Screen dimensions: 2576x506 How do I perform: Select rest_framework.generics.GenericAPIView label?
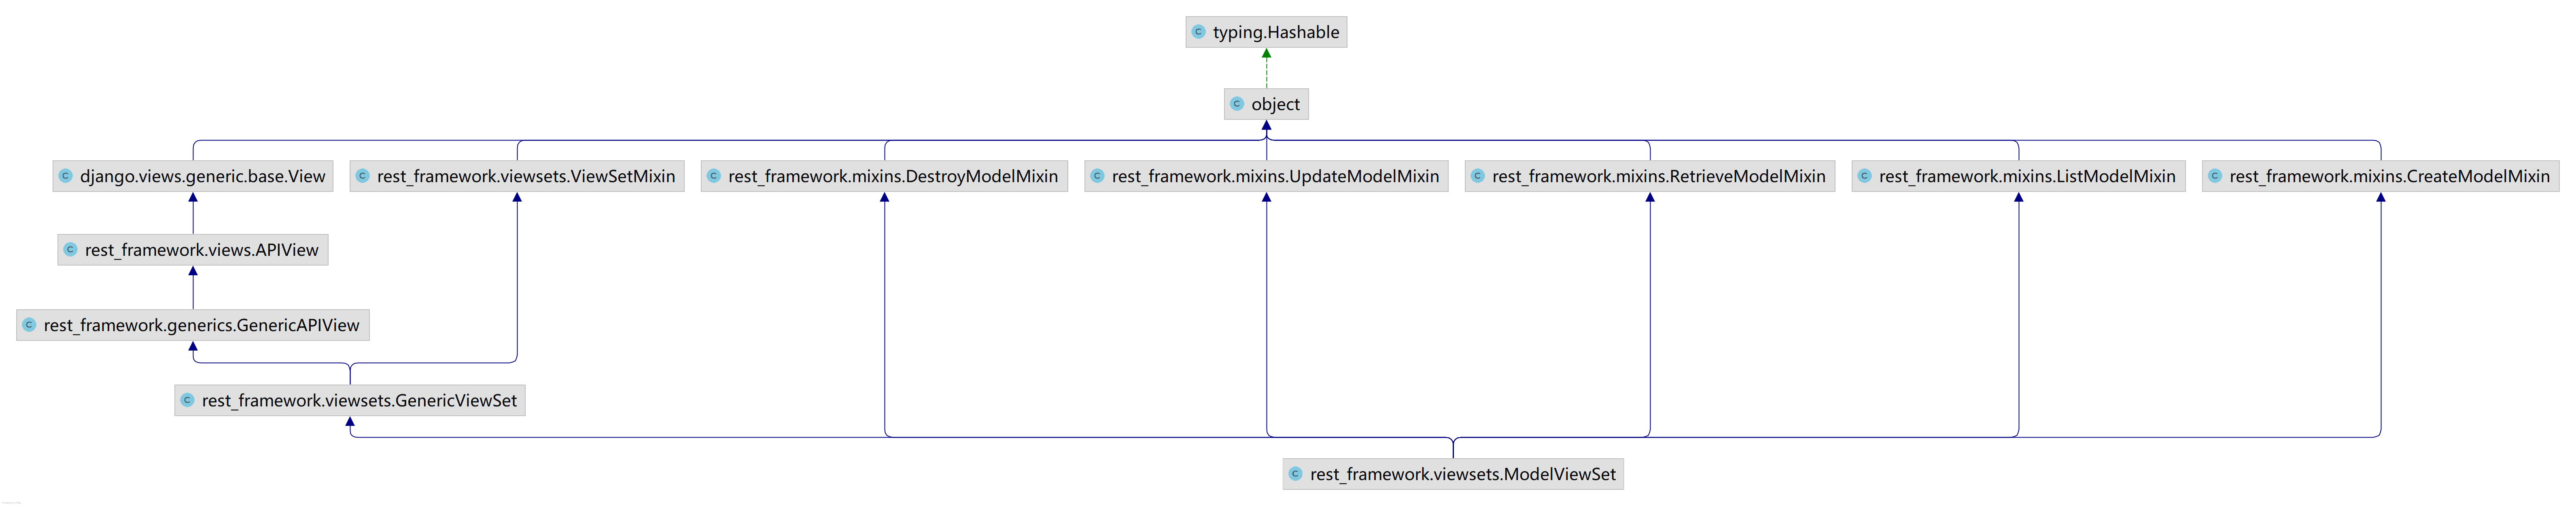coord(201,325)
